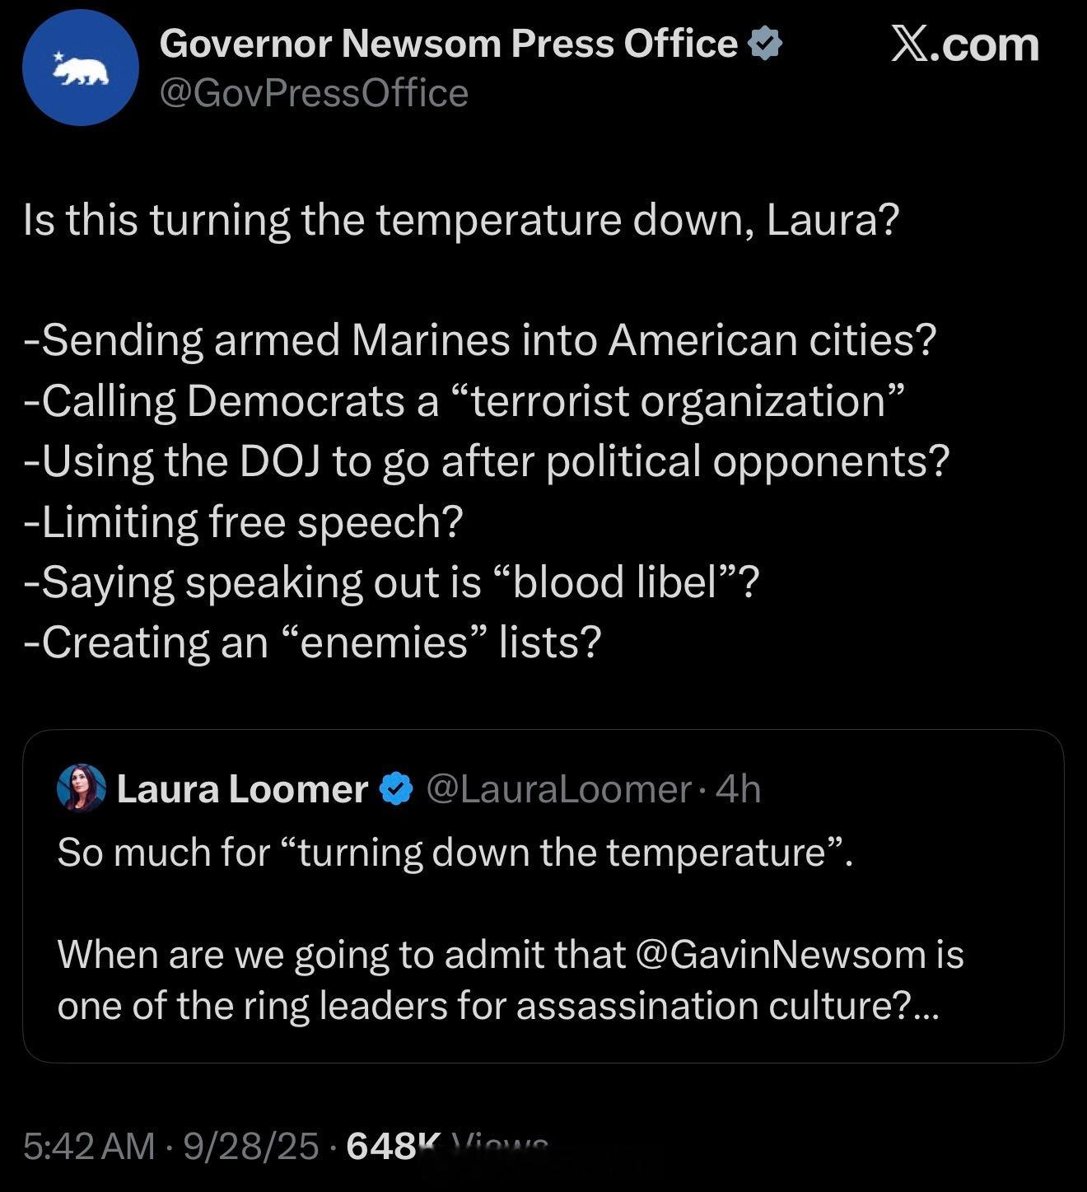Screen dimensions: 1087x1192
Task: Click the 4h timestamp on quoted post
Action: tap(738, 789)
